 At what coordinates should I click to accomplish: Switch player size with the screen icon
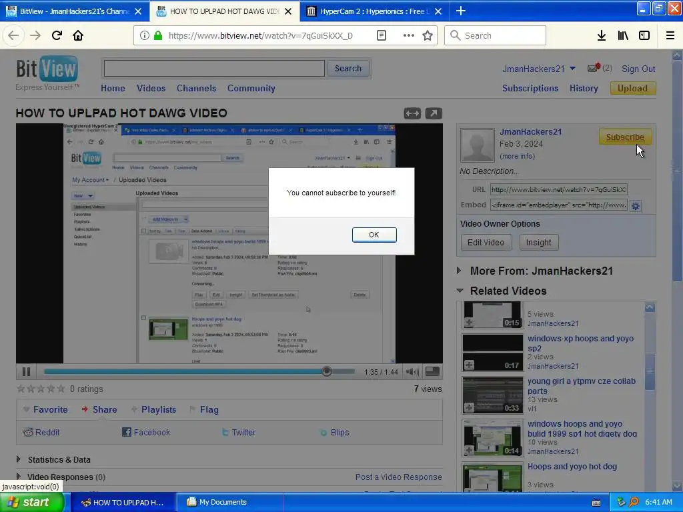tap(432, 371)
